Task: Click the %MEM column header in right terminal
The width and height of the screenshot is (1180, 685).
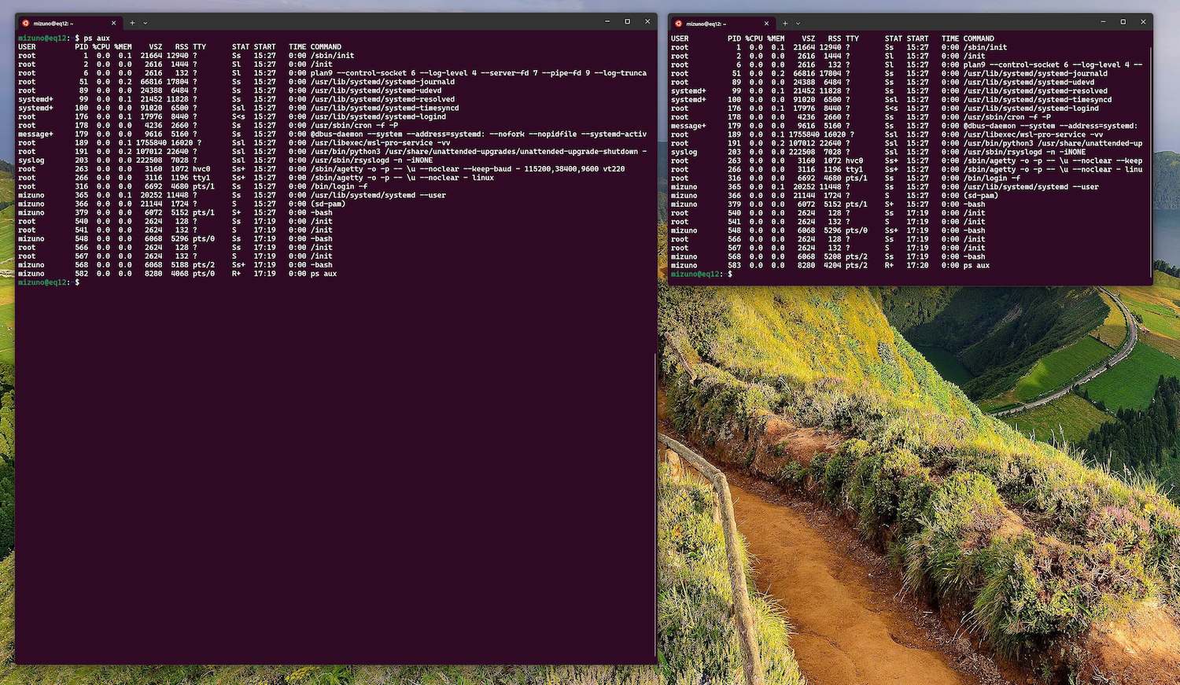Action: point(776,39)
